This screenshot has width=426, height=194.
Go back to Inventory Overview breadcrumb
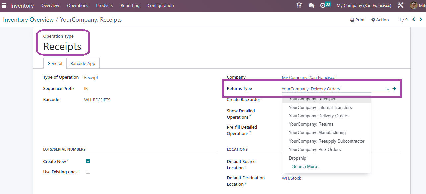29,20
